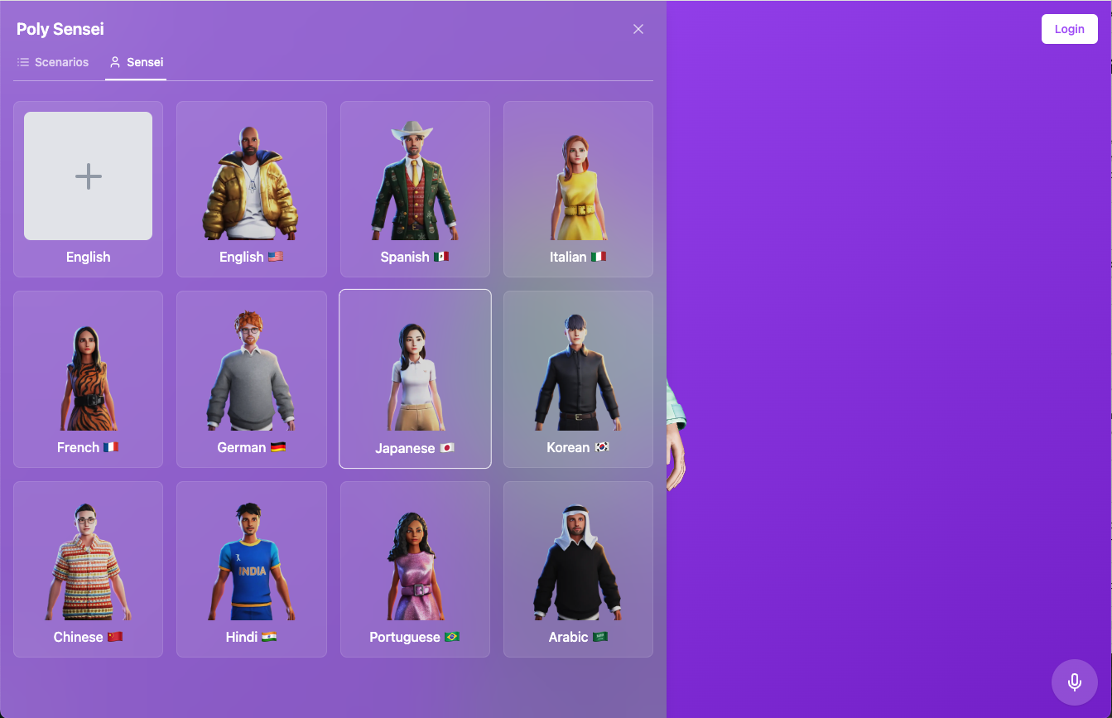1112x718 pixels.
Task: Click the plus icon to add custom sensei
Action: [88, 176]
